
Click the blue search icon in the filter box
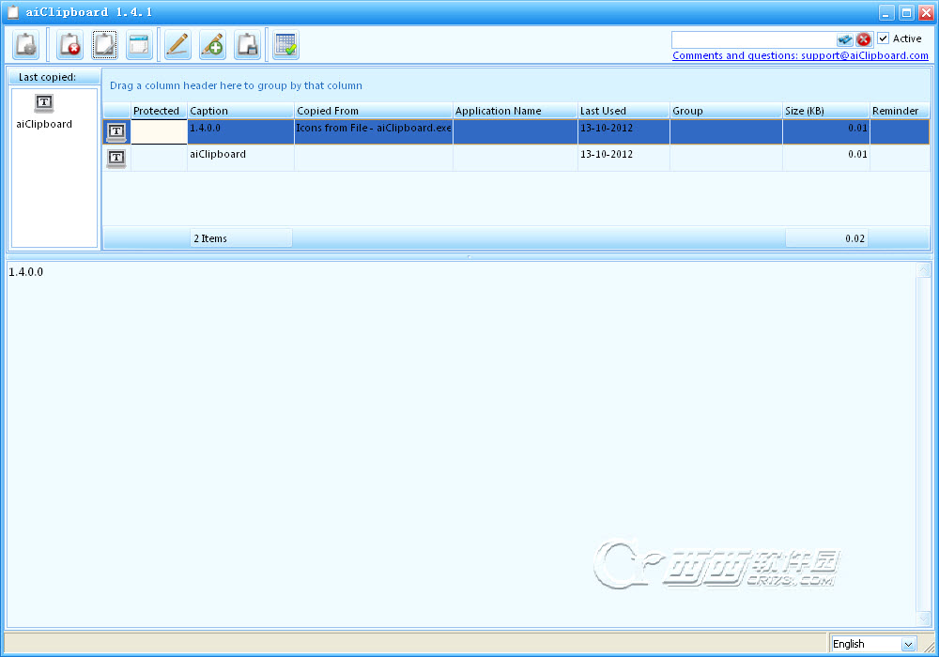click(844, 39)
